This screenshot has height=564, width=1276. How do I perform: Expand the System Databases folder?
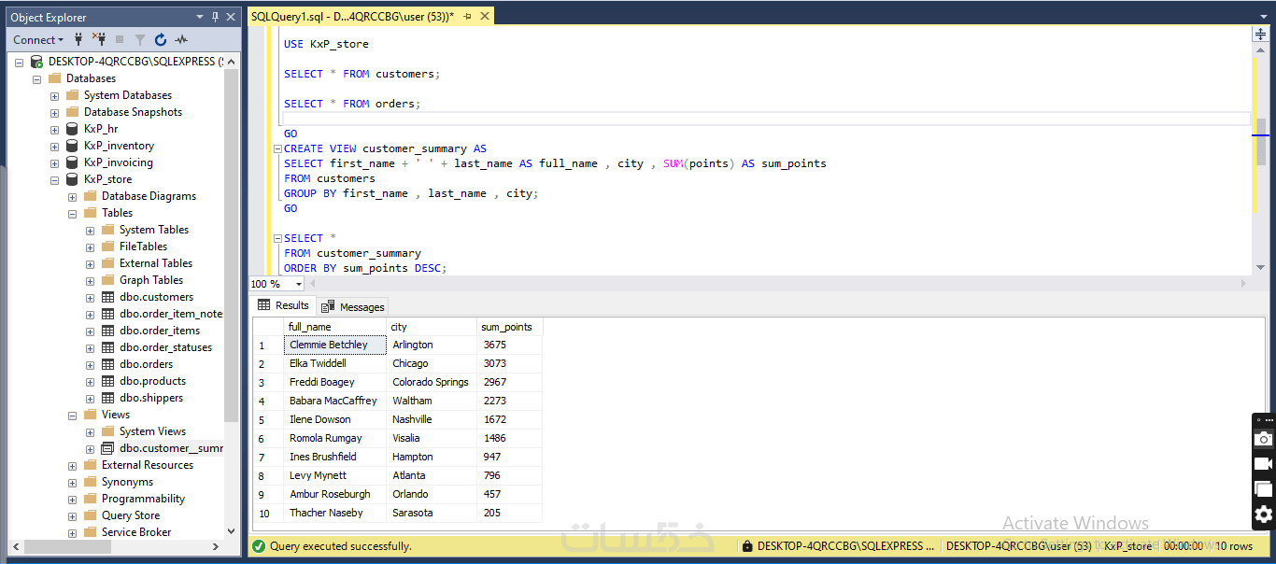click(x=54, y=95)
